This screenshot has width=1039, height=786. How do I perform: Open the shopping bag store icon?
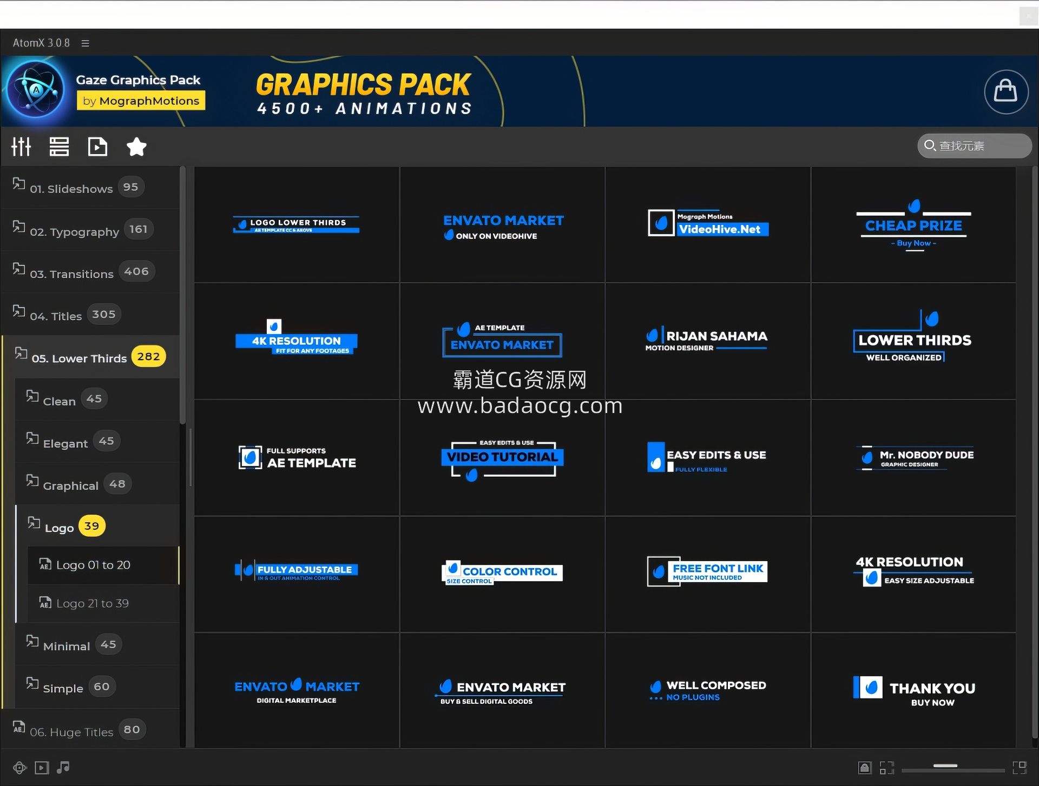(1006, 91)
